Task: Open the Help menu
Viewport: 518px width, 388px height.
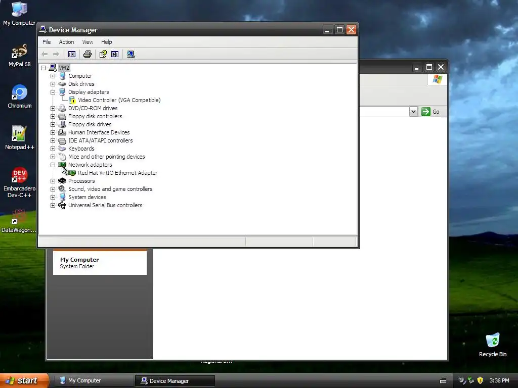Action: [107, 42]
